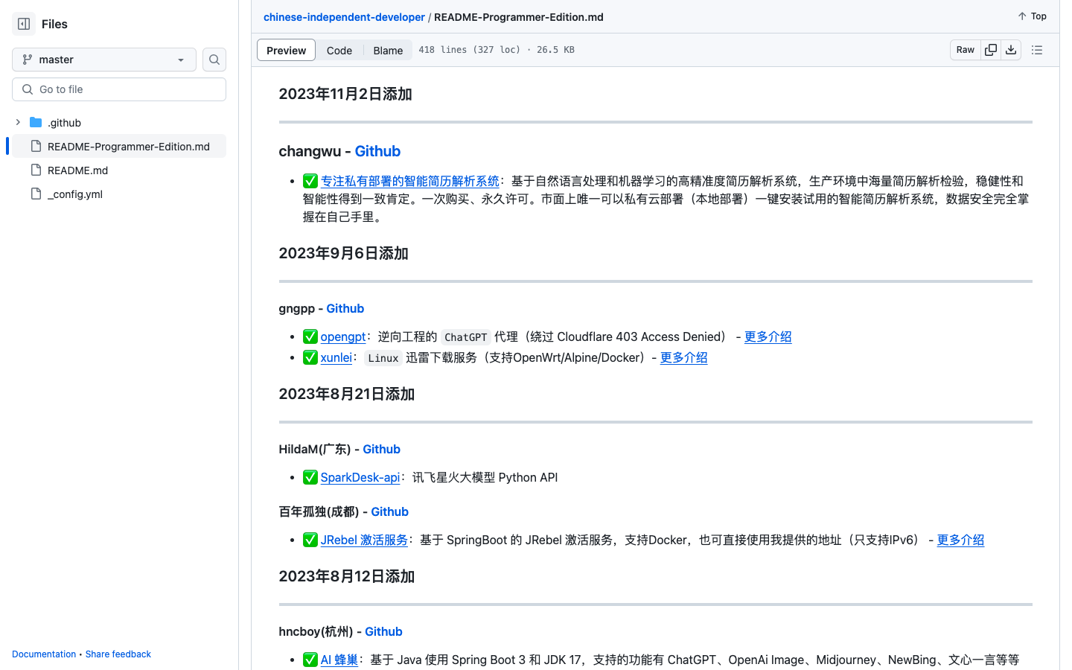Viewport: 1072px width, 670px height.
Task: Copy raw file contents
Action: pos(991,49)
